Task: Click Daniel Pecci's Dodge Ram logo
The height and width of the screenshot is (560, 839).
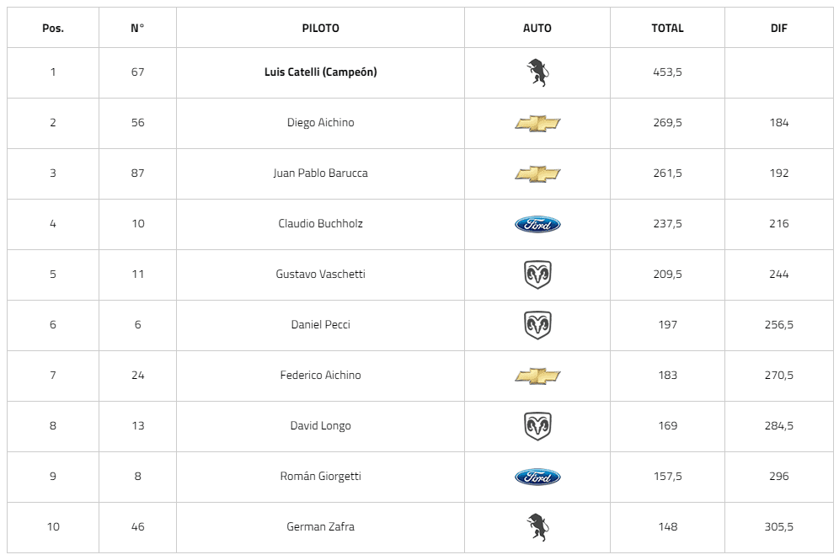Action: click(537, 325)
